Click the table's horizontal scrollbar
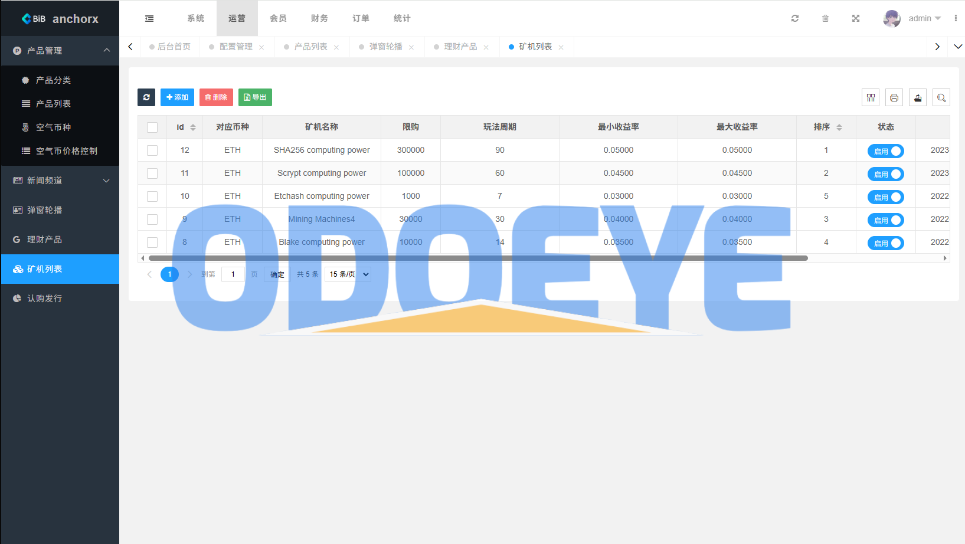 [478, 258]
